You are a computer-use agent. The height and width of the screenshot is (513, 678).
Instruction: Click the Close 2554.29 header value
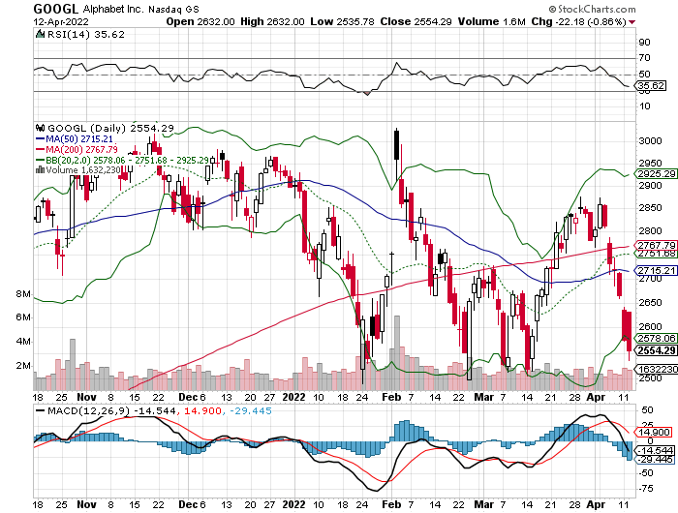click(x=416, y=21)
